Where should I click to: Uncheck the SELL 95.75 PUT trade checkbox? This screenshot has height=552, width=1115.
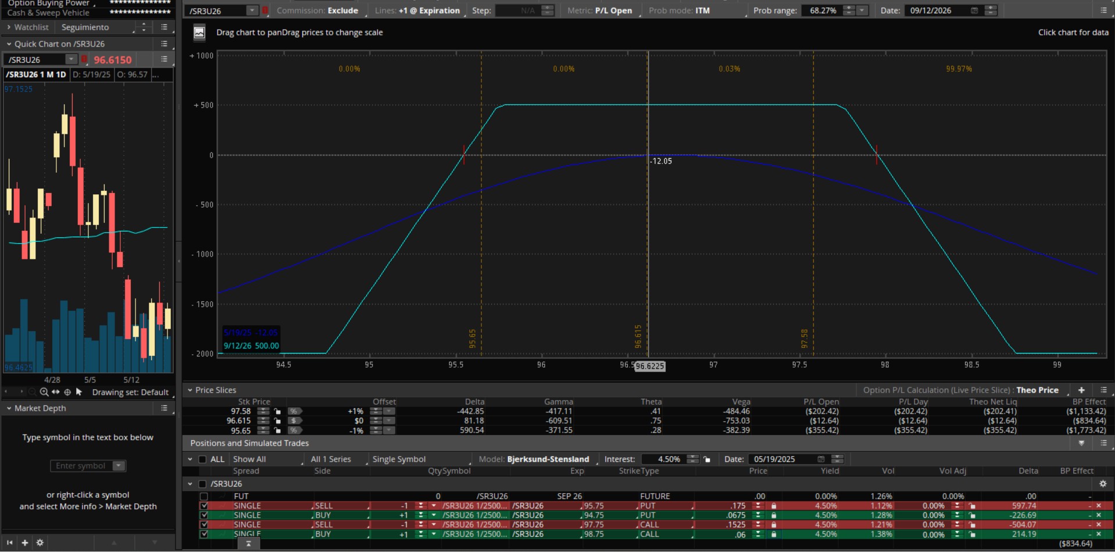[203, 506]
